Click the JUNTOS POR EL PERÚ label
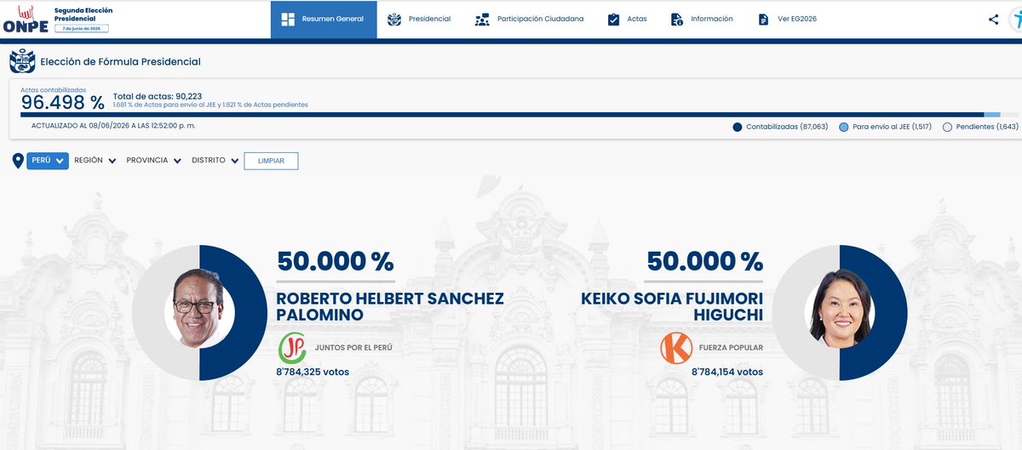 pyautogui.click(x=353, y=348)
